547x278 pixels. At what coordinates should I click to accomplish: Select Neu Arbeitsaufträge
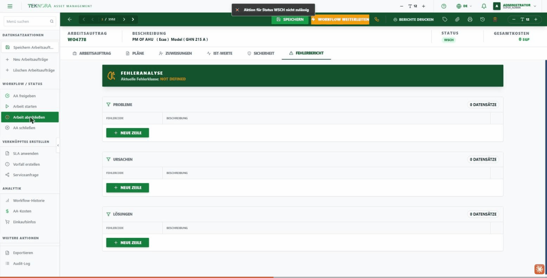coord(30,59)
